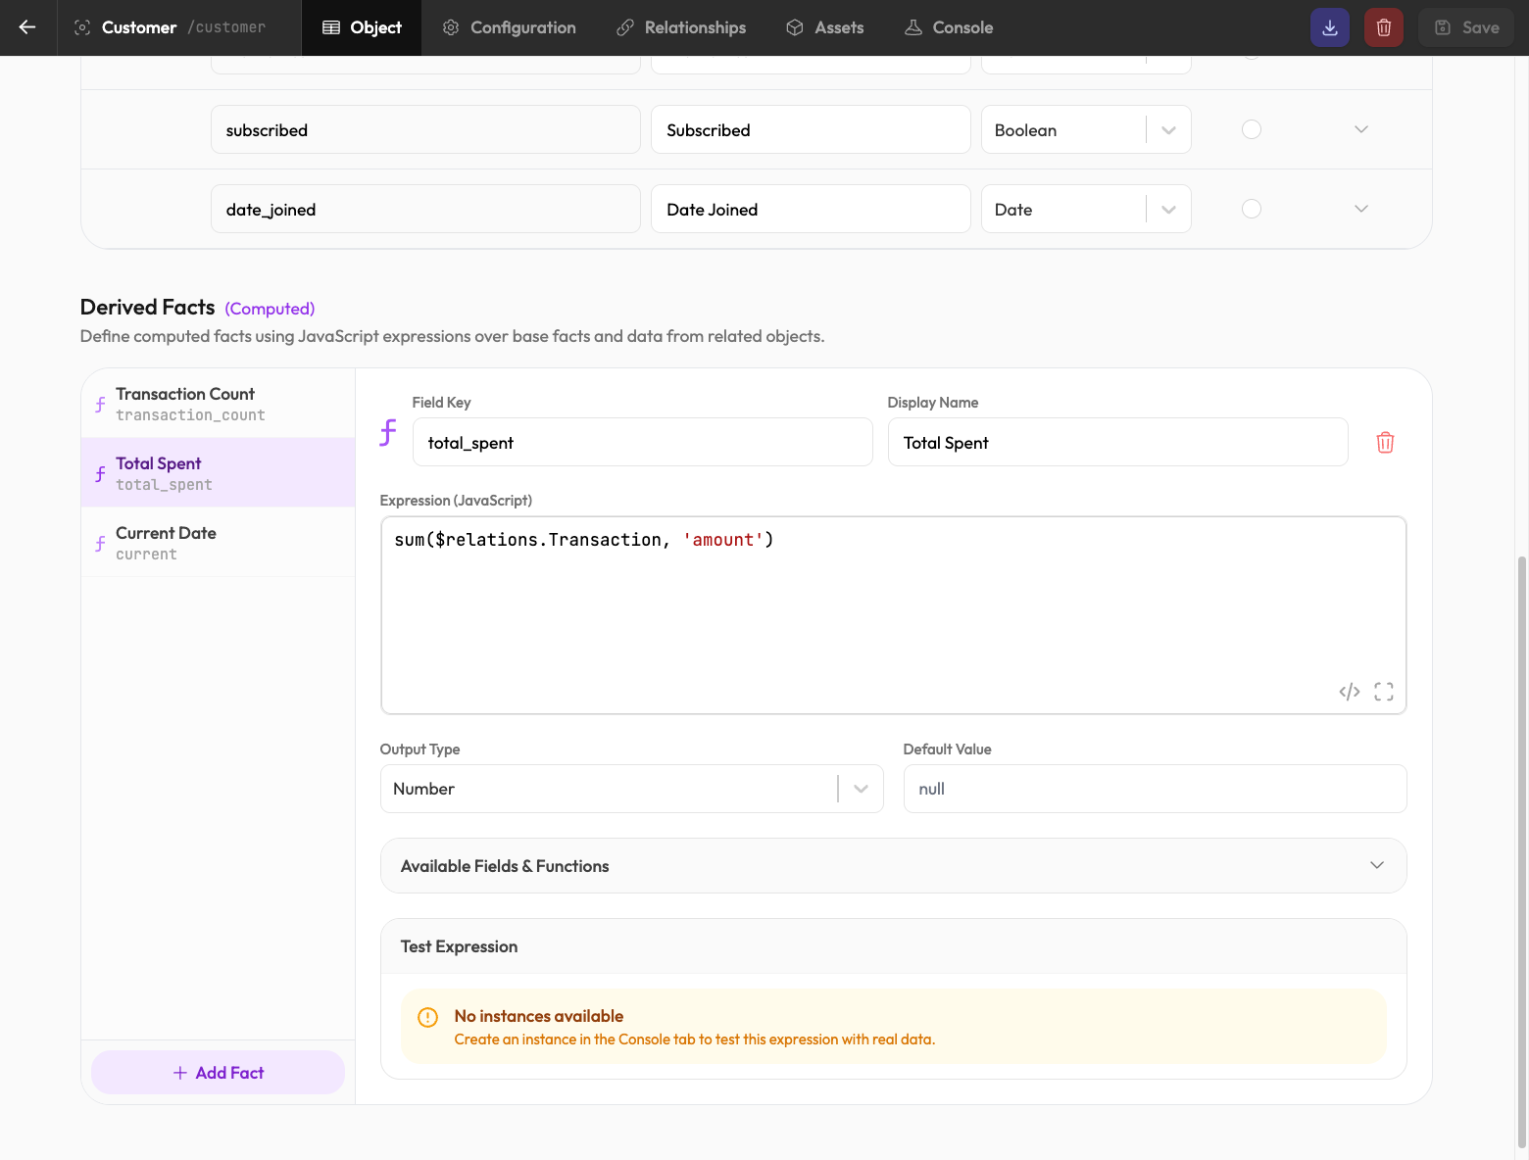This screenshot has width=1529, height=1160.
Task: Select the radio button for subscribed row
Action: click(1251, 129)
